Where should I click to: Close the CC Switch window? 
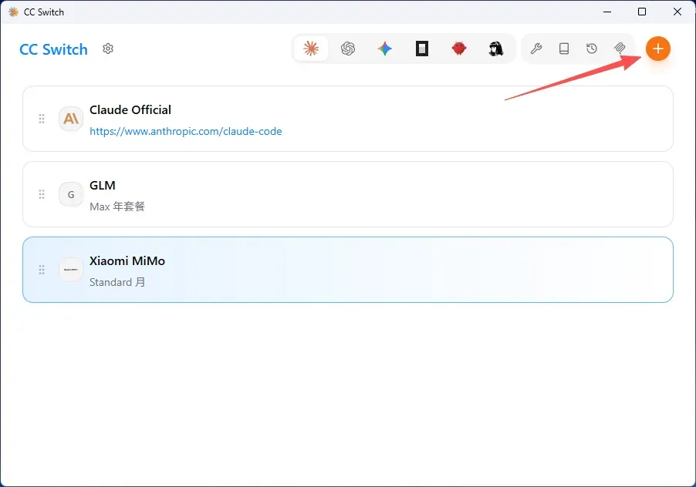(x=677, y=12)
